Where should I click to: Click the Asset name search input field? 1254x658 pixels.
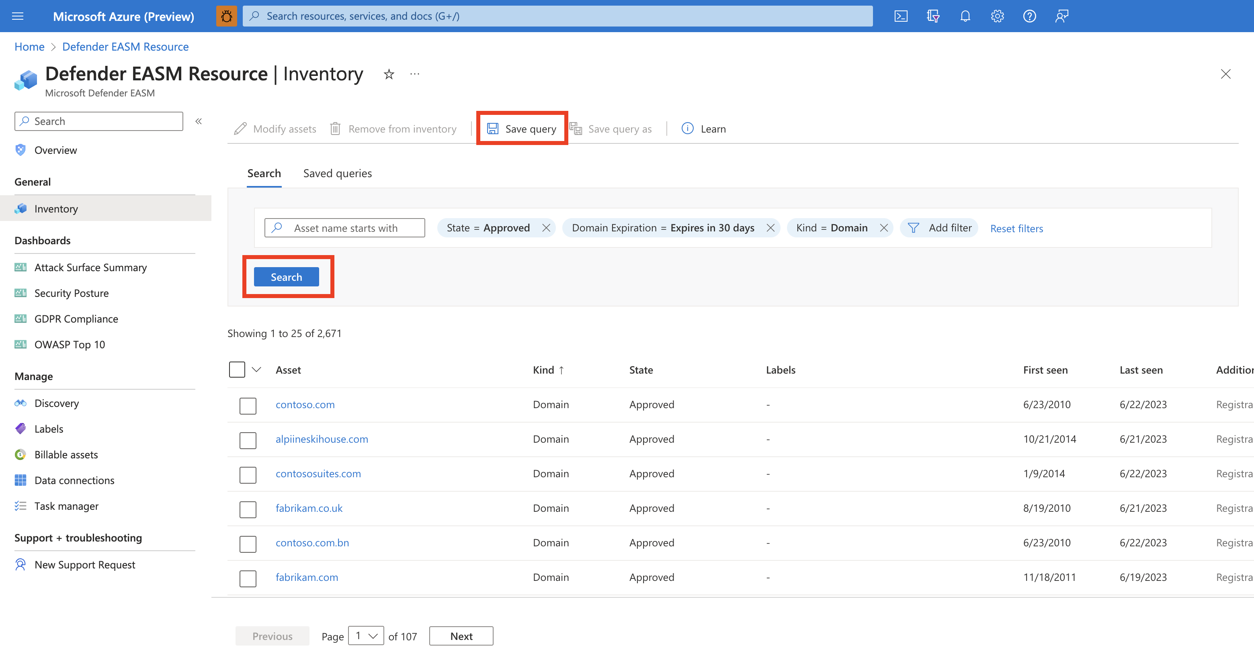tap(343, 227)
